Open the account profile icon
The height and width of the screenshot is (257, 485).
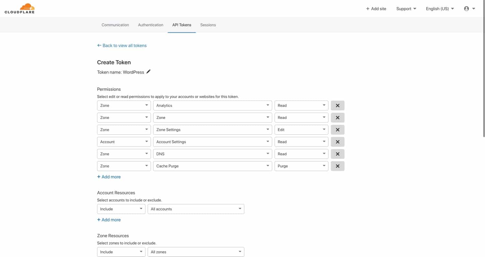[466, 9]
